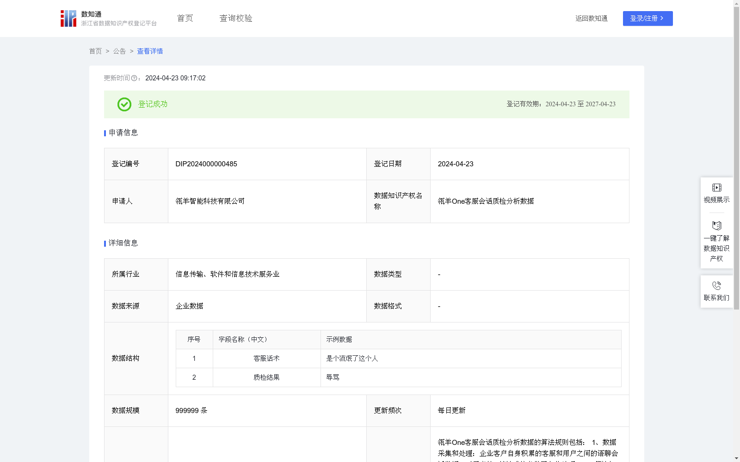Click the 客服话术 field name cell
Image resolution: width=740 pixels, height=462 pixels.
(266, 359)
